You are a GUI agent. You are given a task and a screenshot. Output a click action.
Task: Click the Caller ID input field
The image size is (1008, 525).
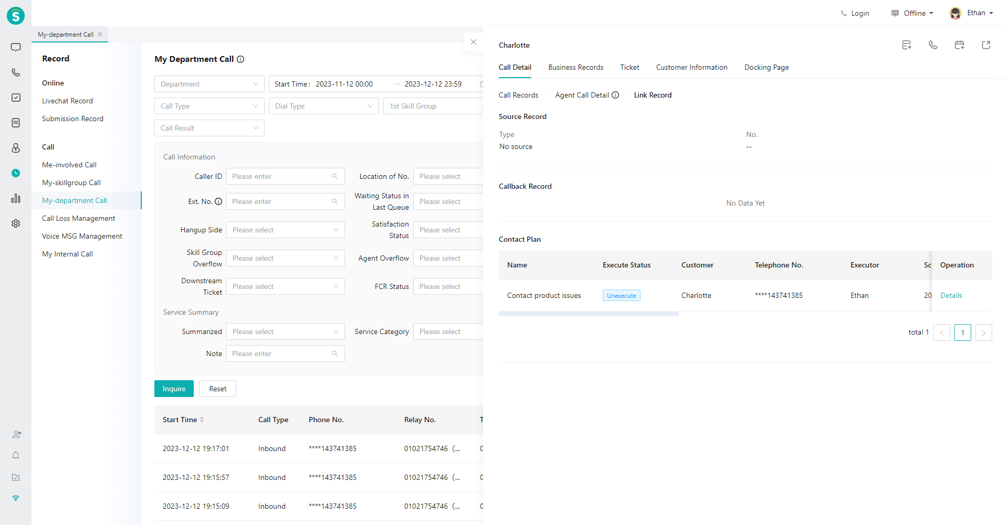286,176
